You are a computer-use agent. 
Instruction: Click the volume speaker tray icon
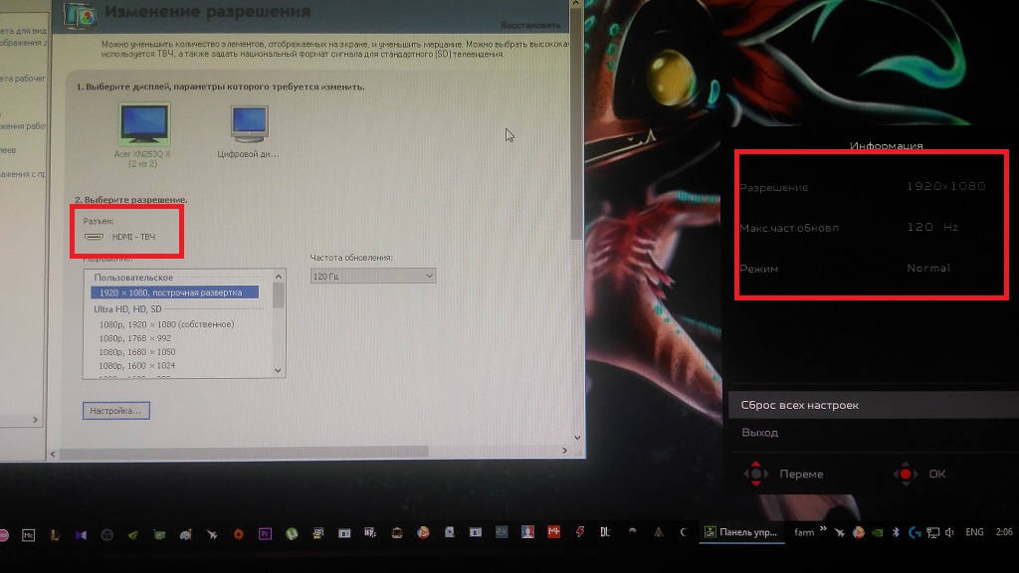click(947, 532)
